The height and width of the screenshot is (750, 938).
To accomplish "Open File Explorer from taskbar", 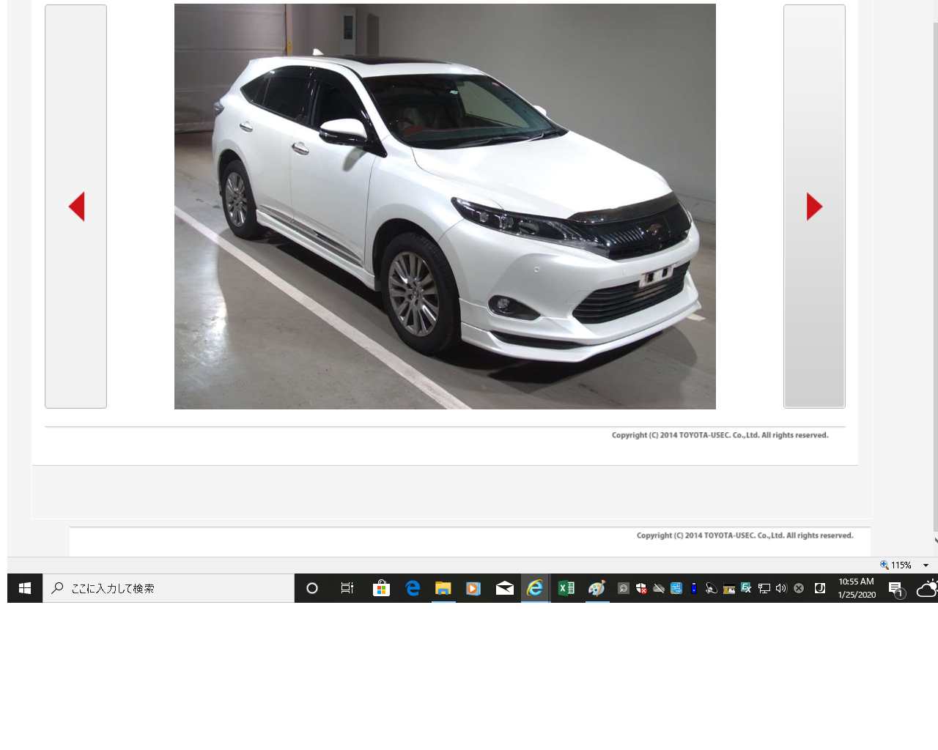I will point(443,588).
